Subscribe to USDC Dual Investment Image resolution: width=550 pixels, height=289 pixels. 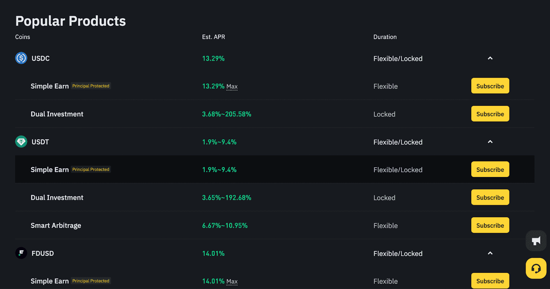pyautogui.click(x=490, y=113)
